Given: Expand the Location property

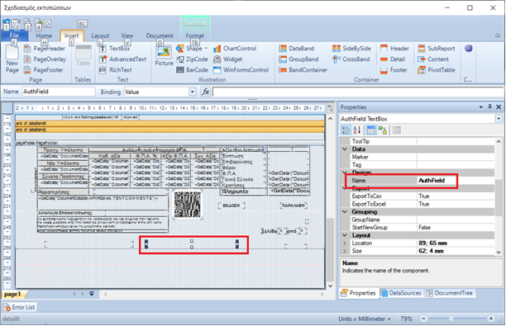Looking at the screenshot, I should tap(345, 243).
